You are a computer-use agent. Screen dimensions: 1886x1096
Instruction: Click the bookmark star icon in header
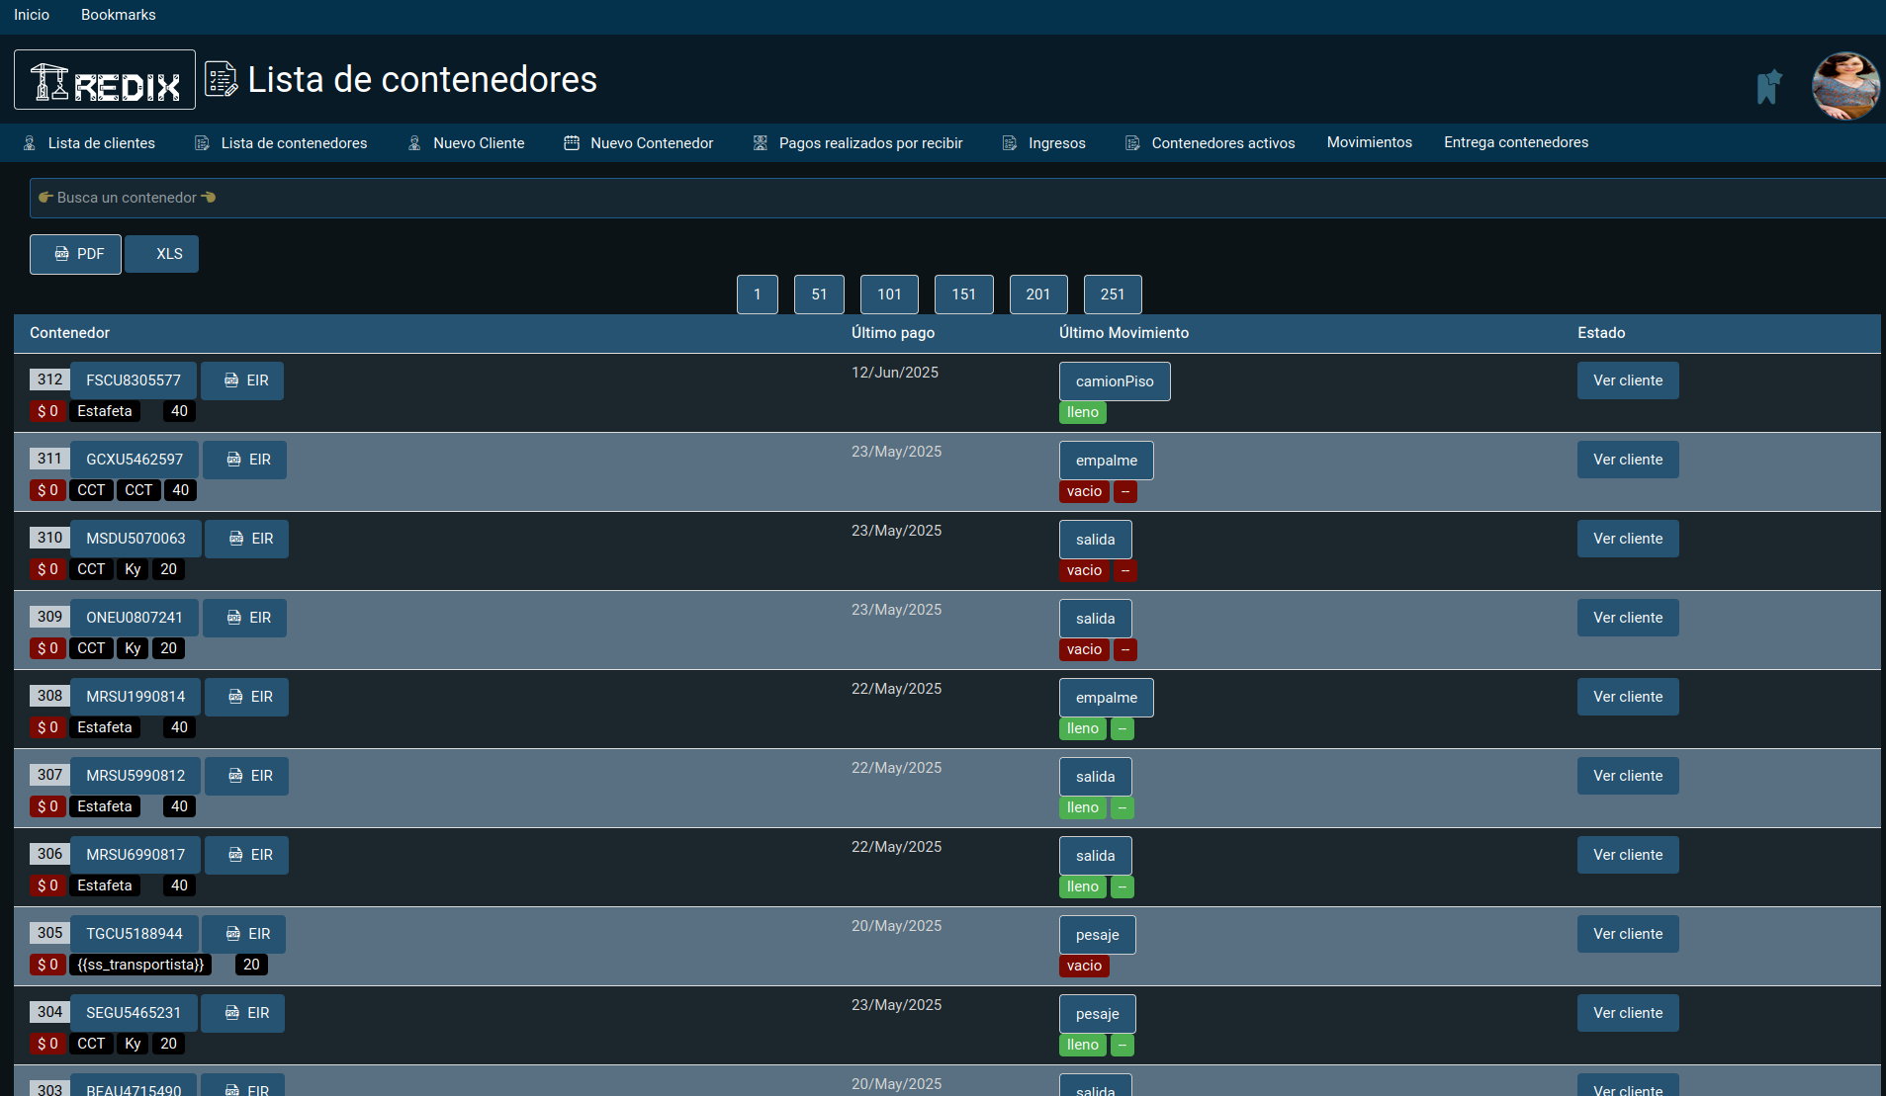[x=1768, y=86]
